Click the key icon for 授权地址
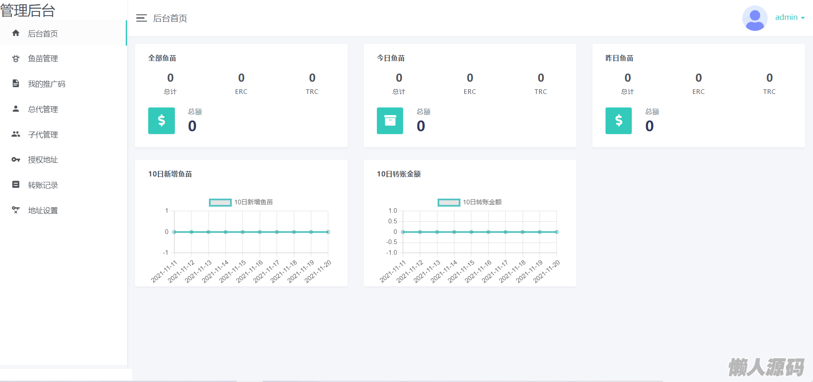Screen dimensions: 813x382 pos(16,159)
